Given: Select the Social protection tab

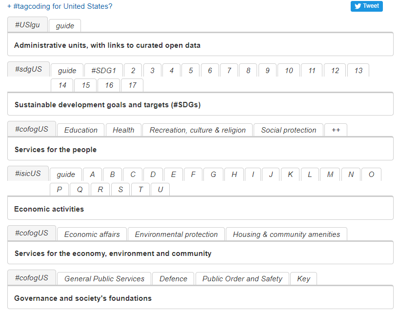Looking at the screenshot, I should [288, 130].
